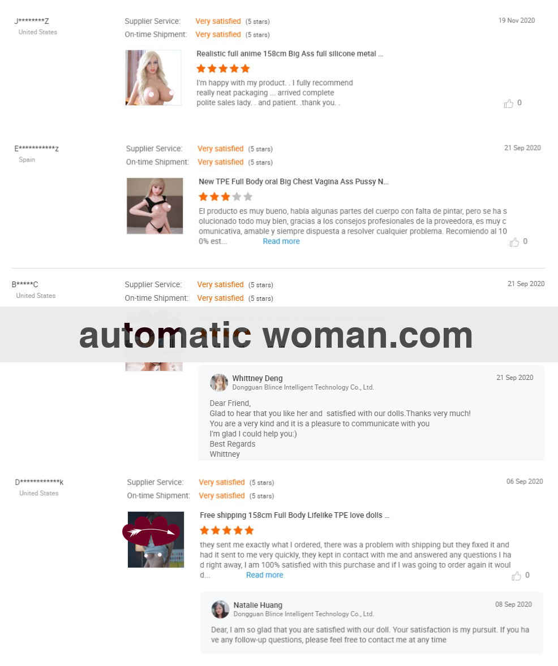Click the Whittney Deng supplier name

(257, 378)
